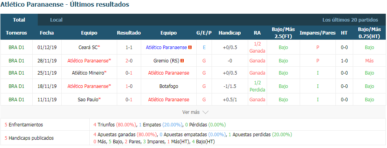Click the Impares/Pares column header
Screen dimensions: 387x148
(x=317, y=33)
